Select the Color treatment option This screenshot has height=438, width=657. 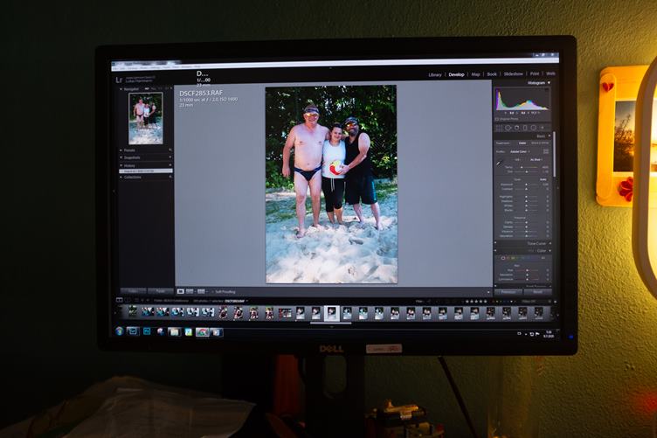522,143
